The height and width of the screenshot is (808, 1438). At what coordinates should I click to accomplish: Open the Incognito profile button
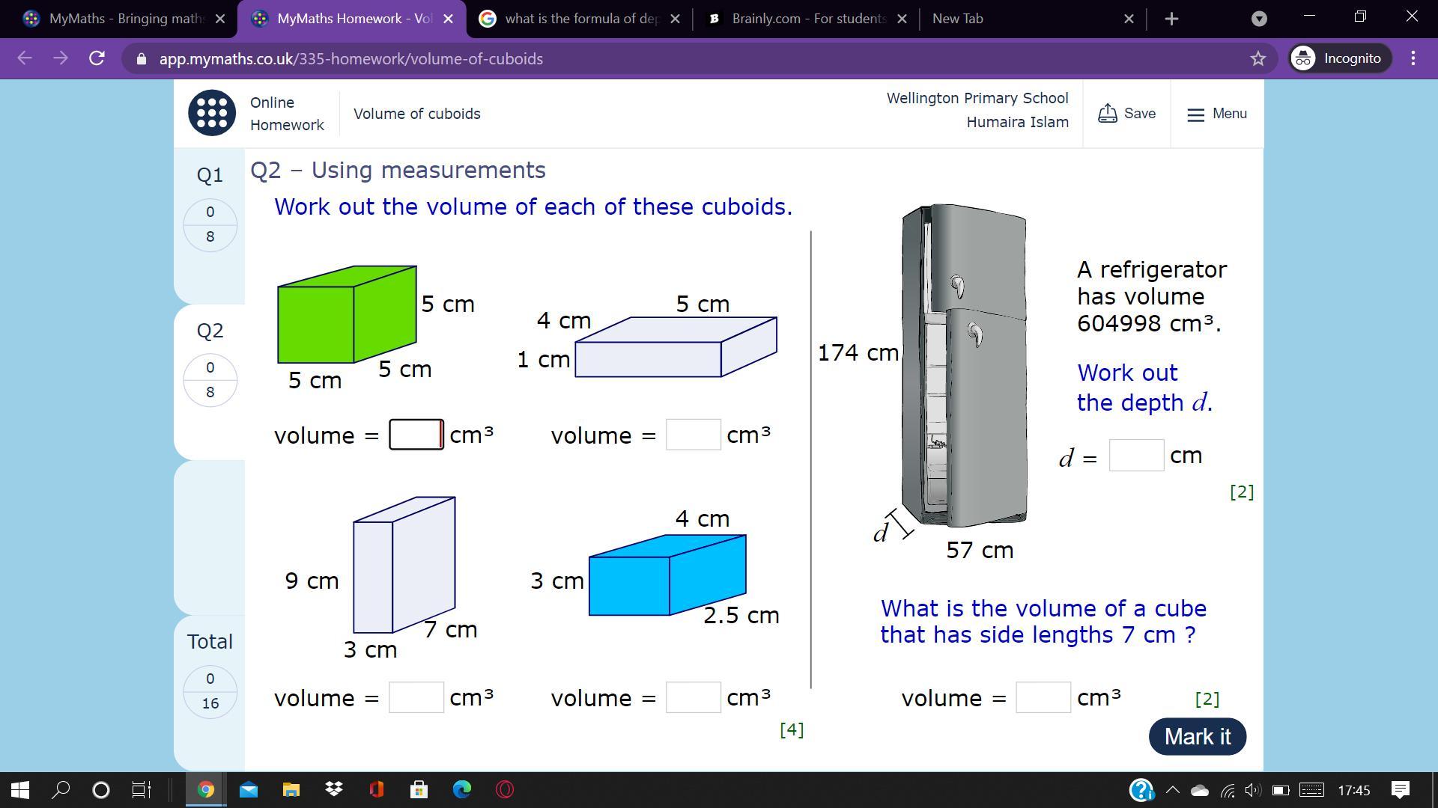[x=1340, y=58]
